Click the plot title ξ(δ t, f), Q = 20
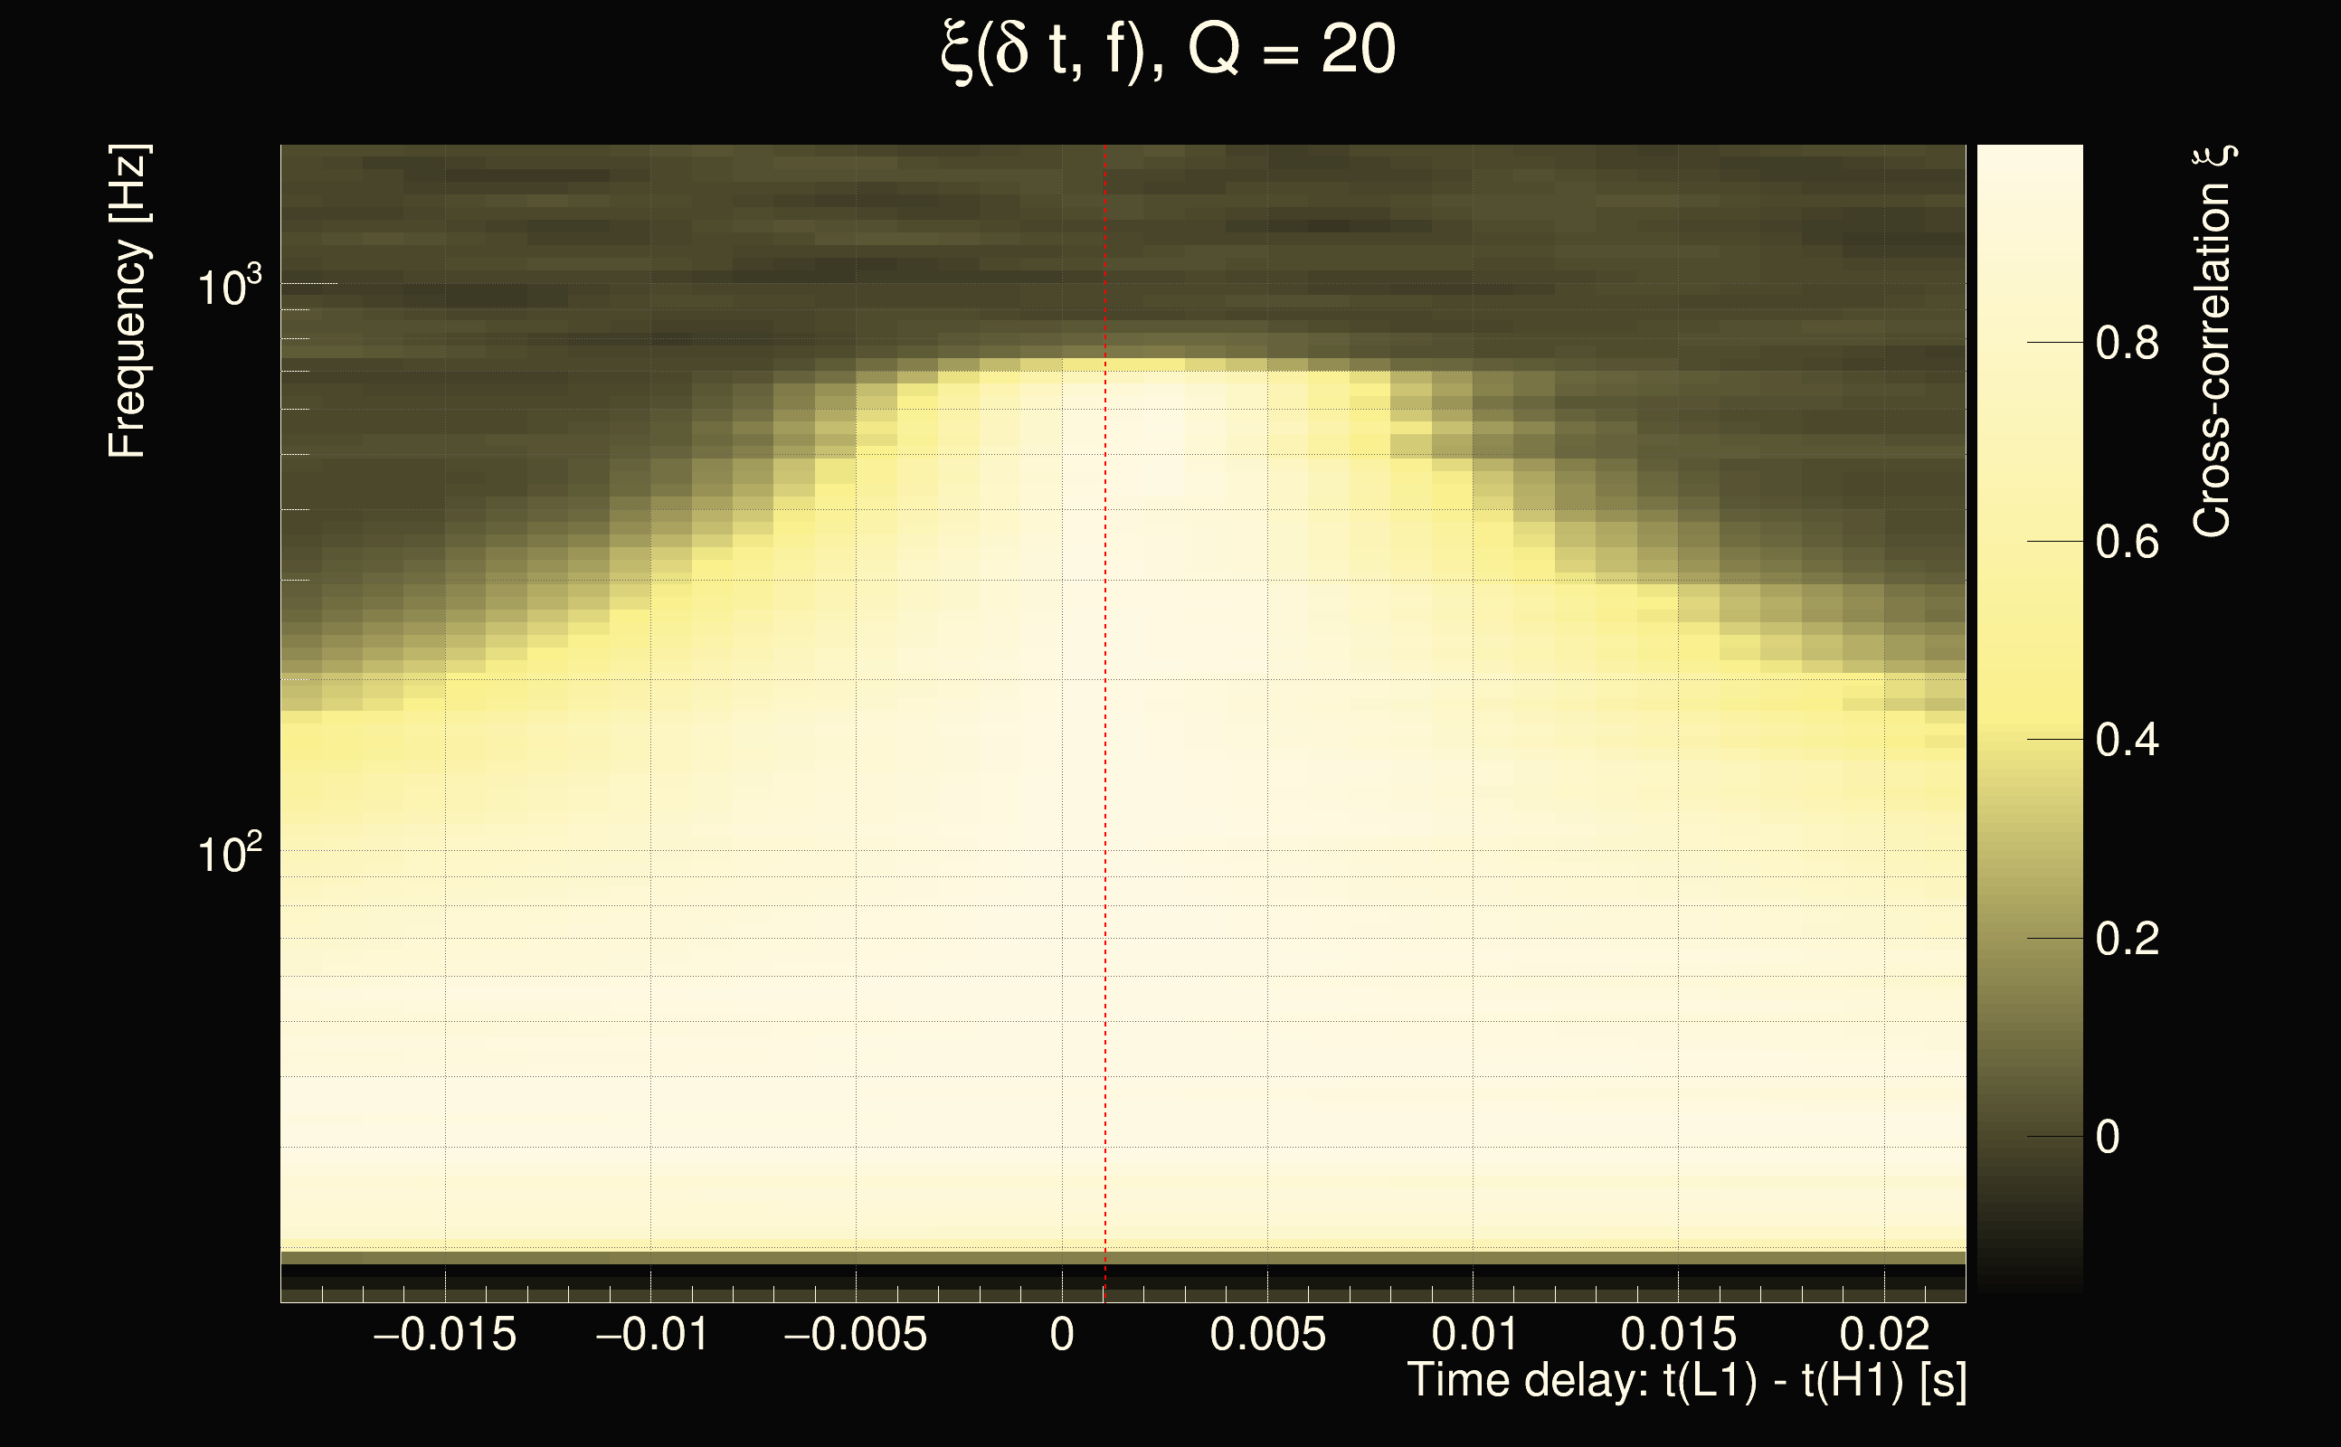2341x1447 pixels. click(1169, 50)
